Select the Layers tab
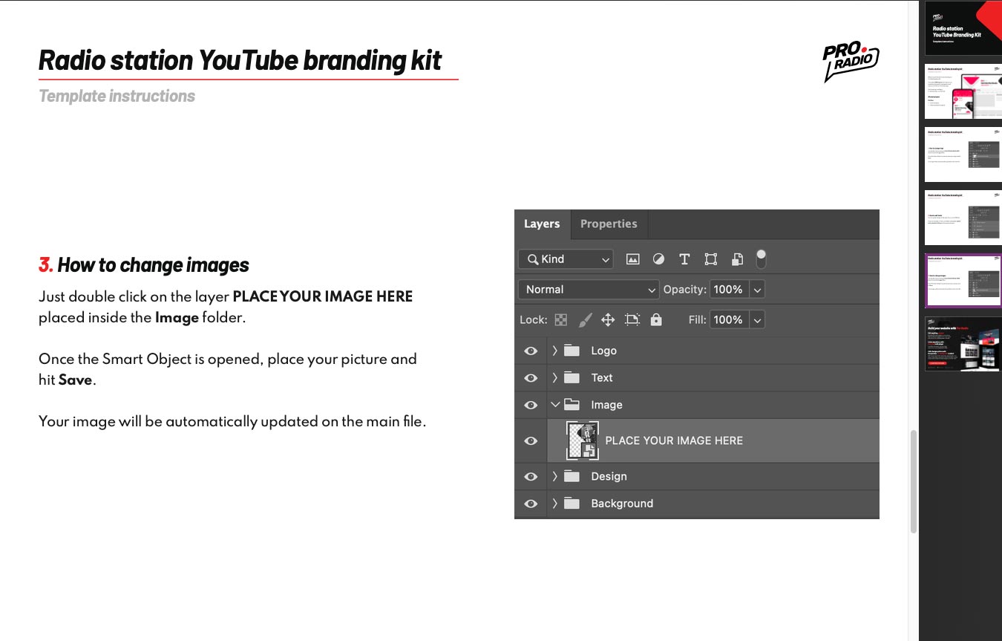The width and height of the screenshot is (1002, 641). coord(542,224)
